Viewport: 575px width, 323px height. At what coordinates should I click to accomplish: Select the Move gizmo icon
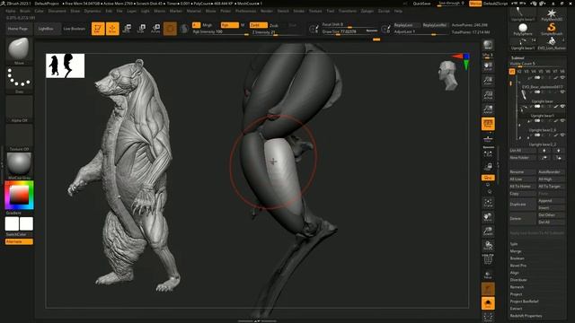click(x=127, y=29)
